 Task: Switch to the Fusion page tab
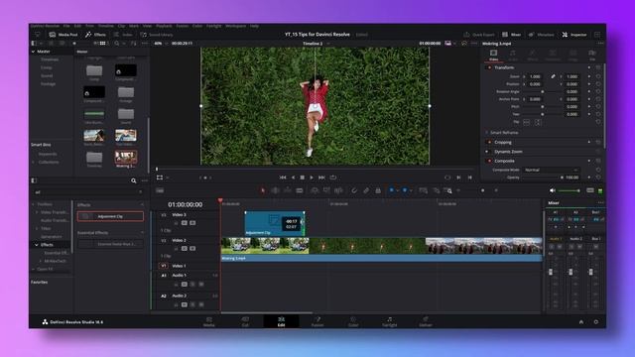pyautogui.click(x=317, y=321)
